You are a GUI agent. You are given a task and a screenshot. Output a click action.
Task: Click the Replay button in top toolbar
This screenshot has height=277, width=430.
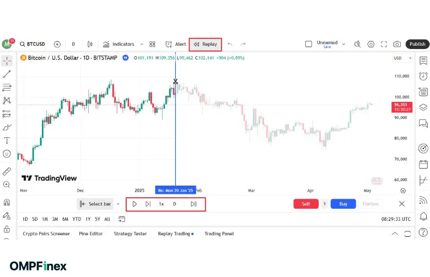205,44
